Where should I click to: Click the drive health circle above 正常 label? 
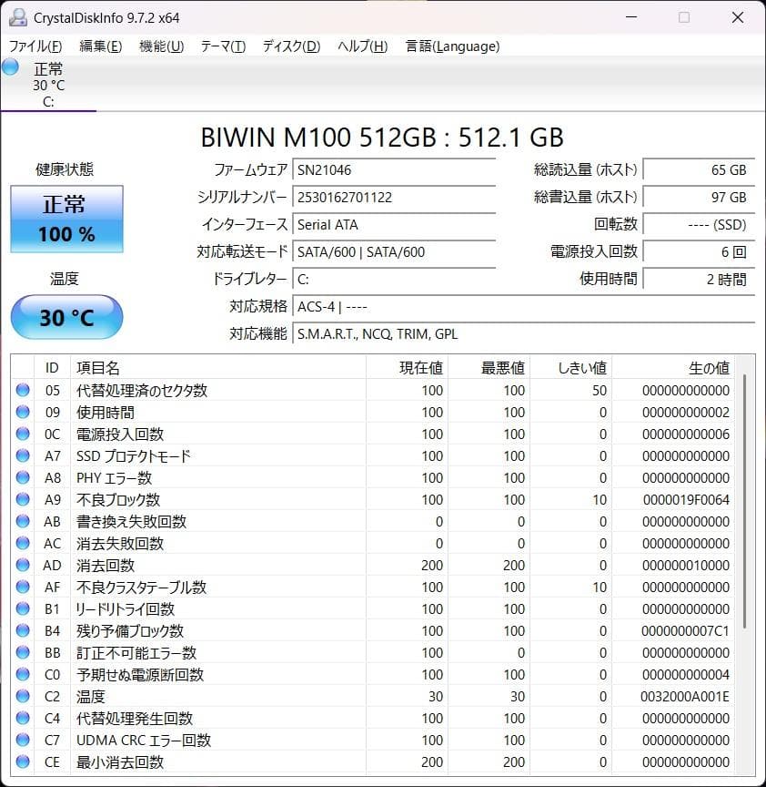click(x=9, y=66)
